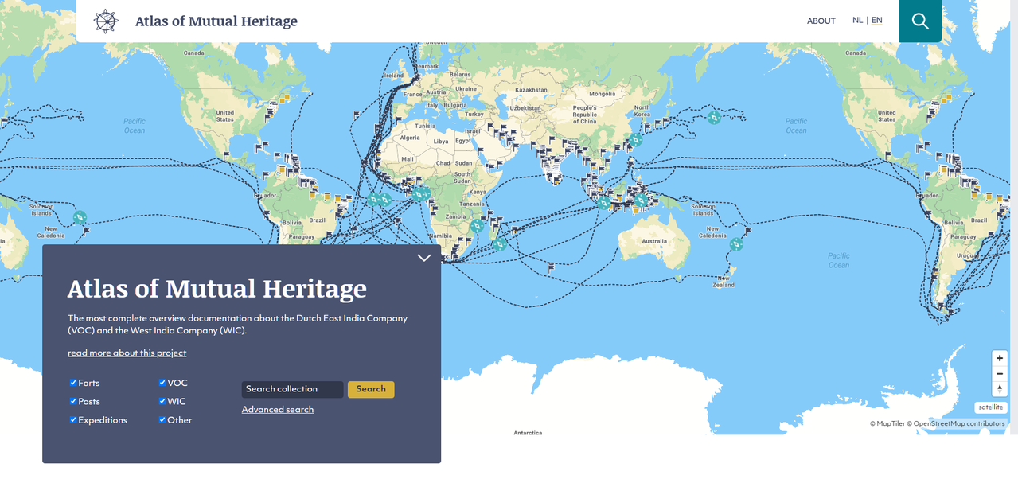
Task: Open the MapTiler attribution link
Action: click(887, 424)
